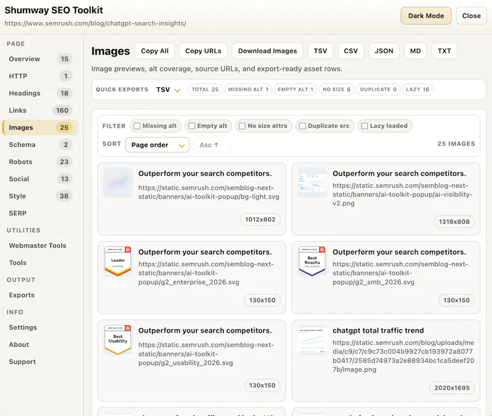Open the Settings page

40,328
